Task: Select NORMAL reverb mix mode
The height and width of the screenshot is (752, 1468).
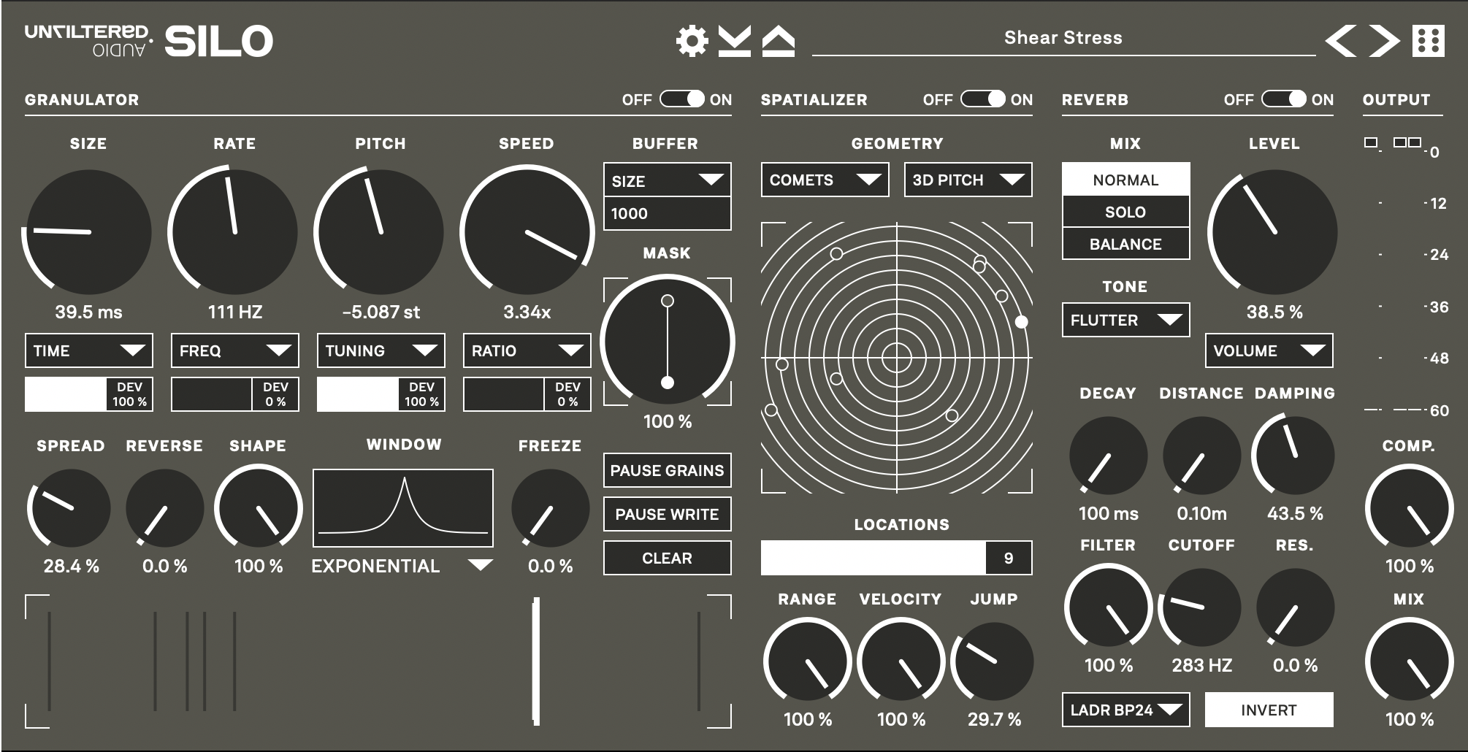Action: point(1125,180)
